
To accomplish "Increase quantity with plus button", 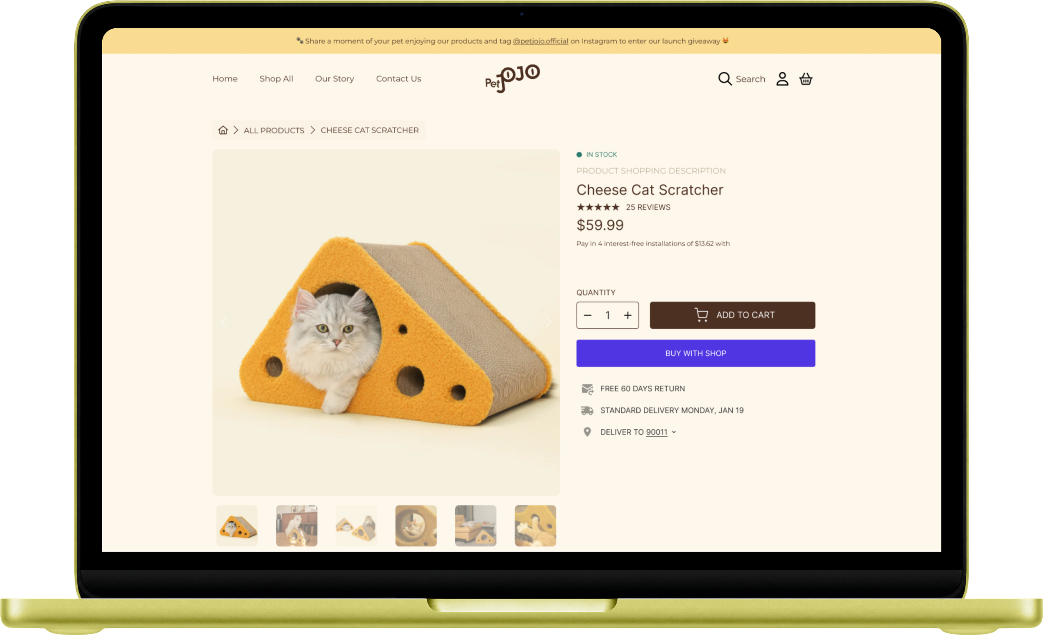I will 628,315.
